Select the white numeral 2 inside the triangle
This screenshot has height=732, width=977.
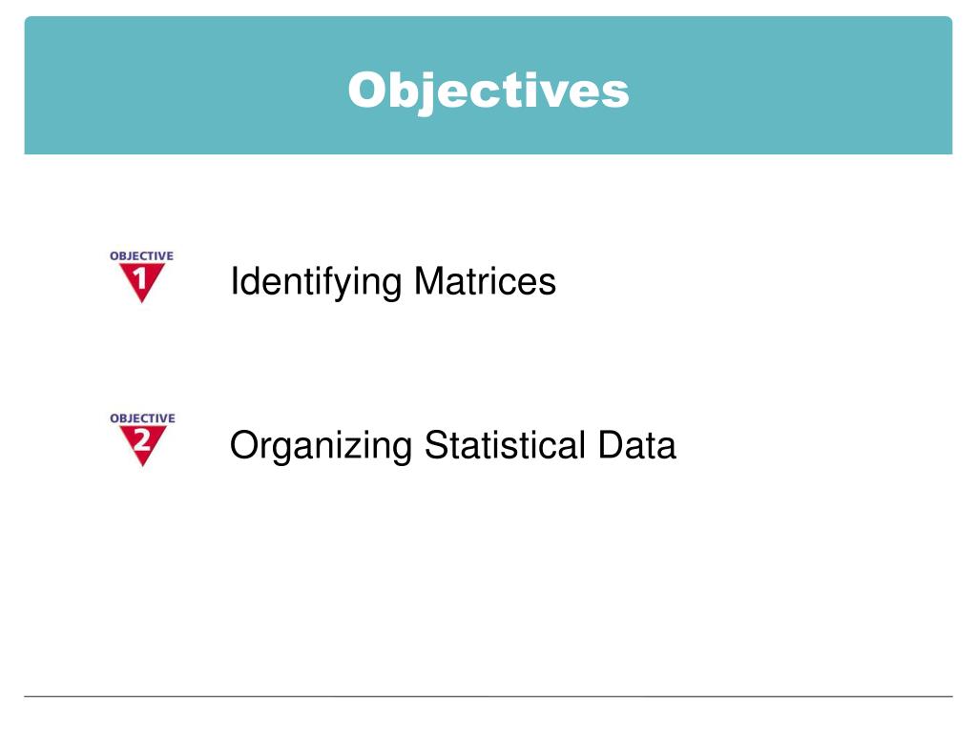tap(142, 440)
